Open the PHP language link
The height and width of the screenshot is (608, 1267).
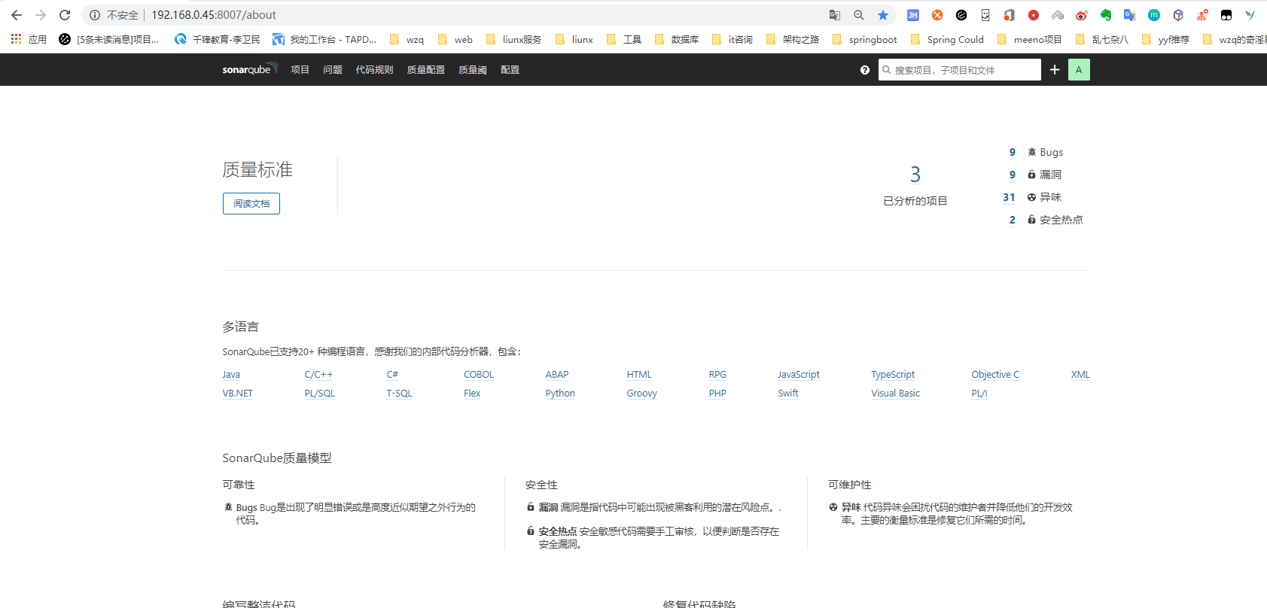coord(717,394)
